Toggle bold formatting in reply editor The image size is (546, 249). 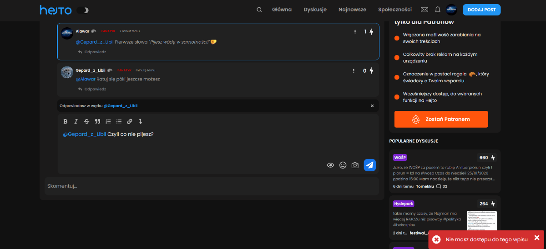(x=65, y=121)
